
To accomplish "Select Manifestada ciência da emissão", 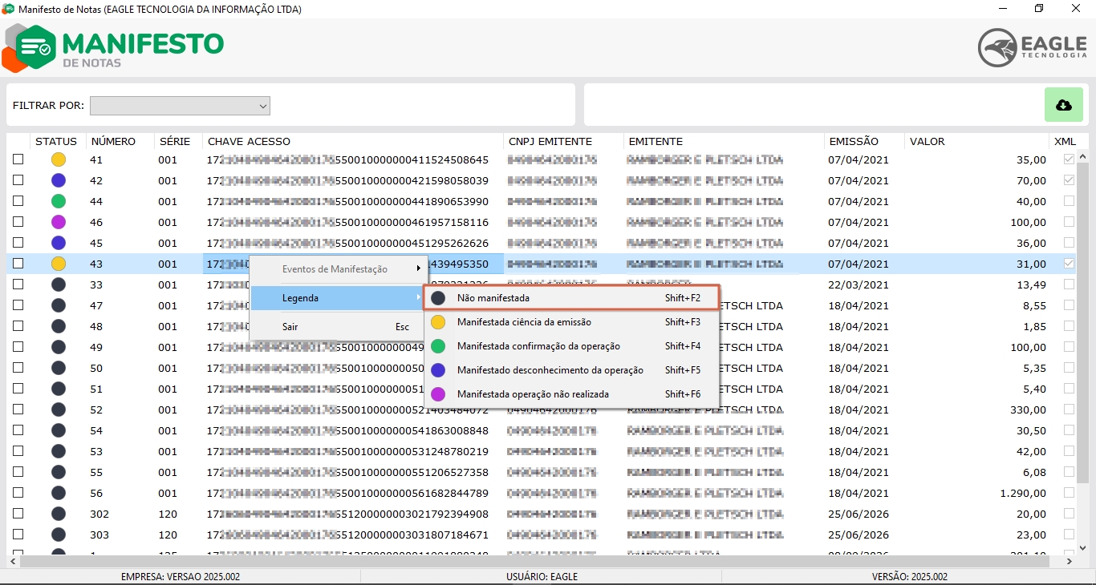I will [572, 322].
